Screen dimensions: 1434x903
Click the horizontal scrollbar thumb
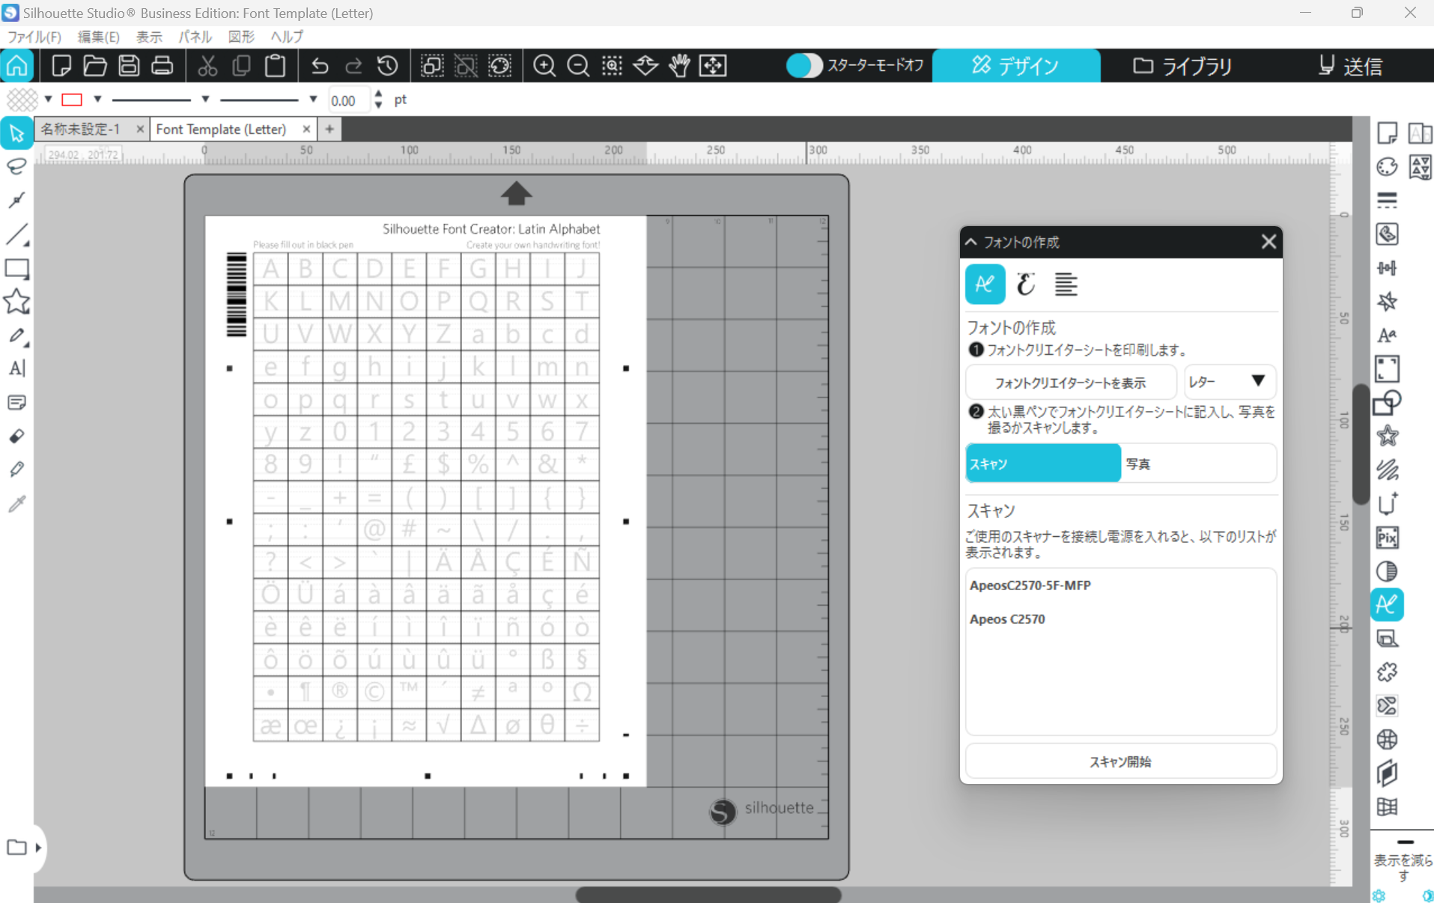708,895
